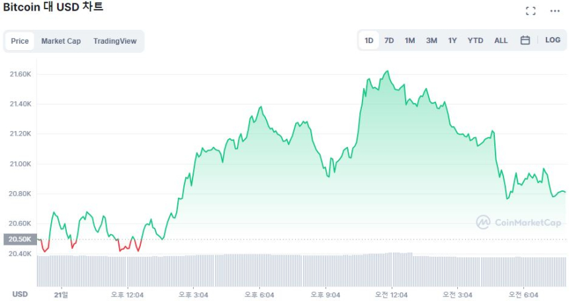Image resolution: width=569 pixels, height=301 pixels.
Task: Choose the 3M time range
Action: click(431, 40)
